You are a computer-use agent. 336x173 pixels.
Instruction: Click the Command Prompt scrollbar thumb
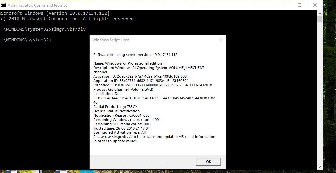pos(320,19)
